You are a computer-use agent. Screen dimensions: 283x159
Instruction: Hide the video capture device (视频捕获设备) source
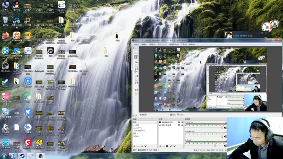tap(179, 122)
